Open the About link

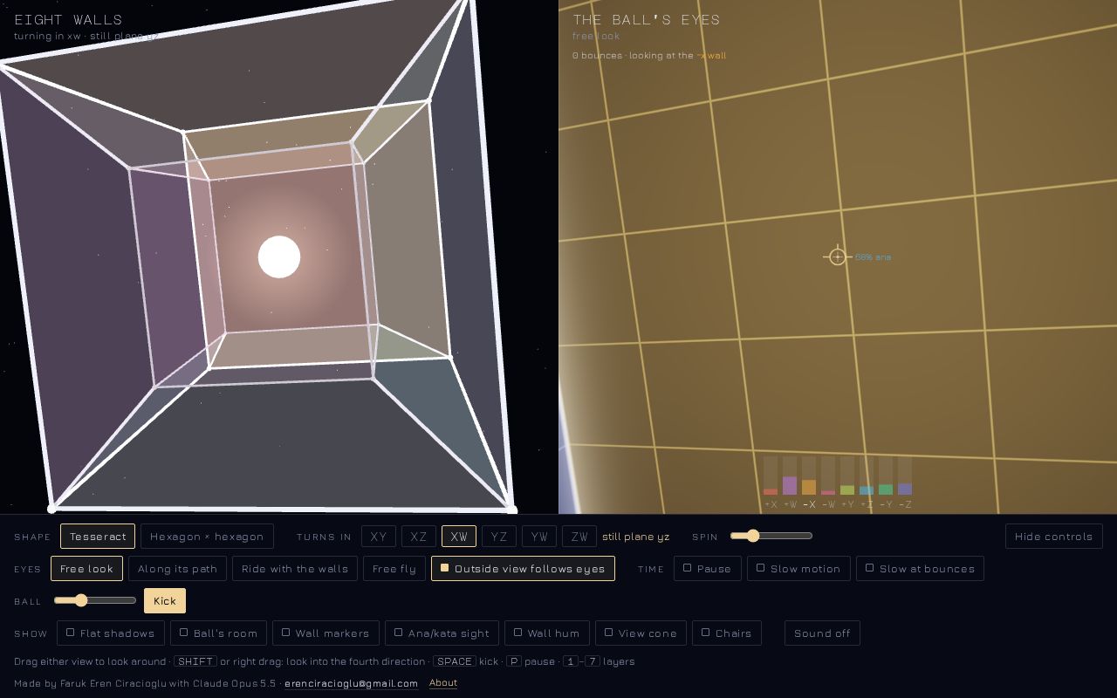coord(443,682)
